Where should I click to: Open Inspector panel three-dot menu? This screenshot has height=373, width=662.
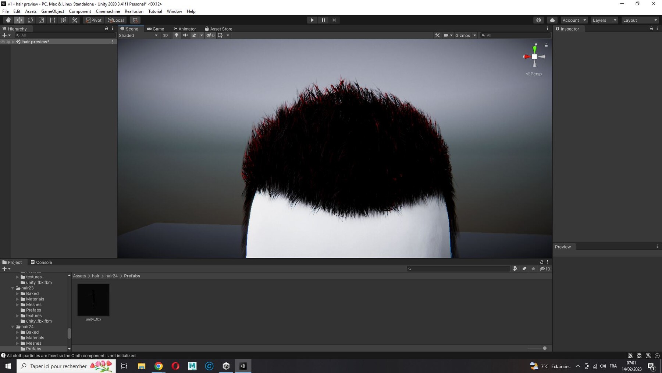[x=657, y=29]
